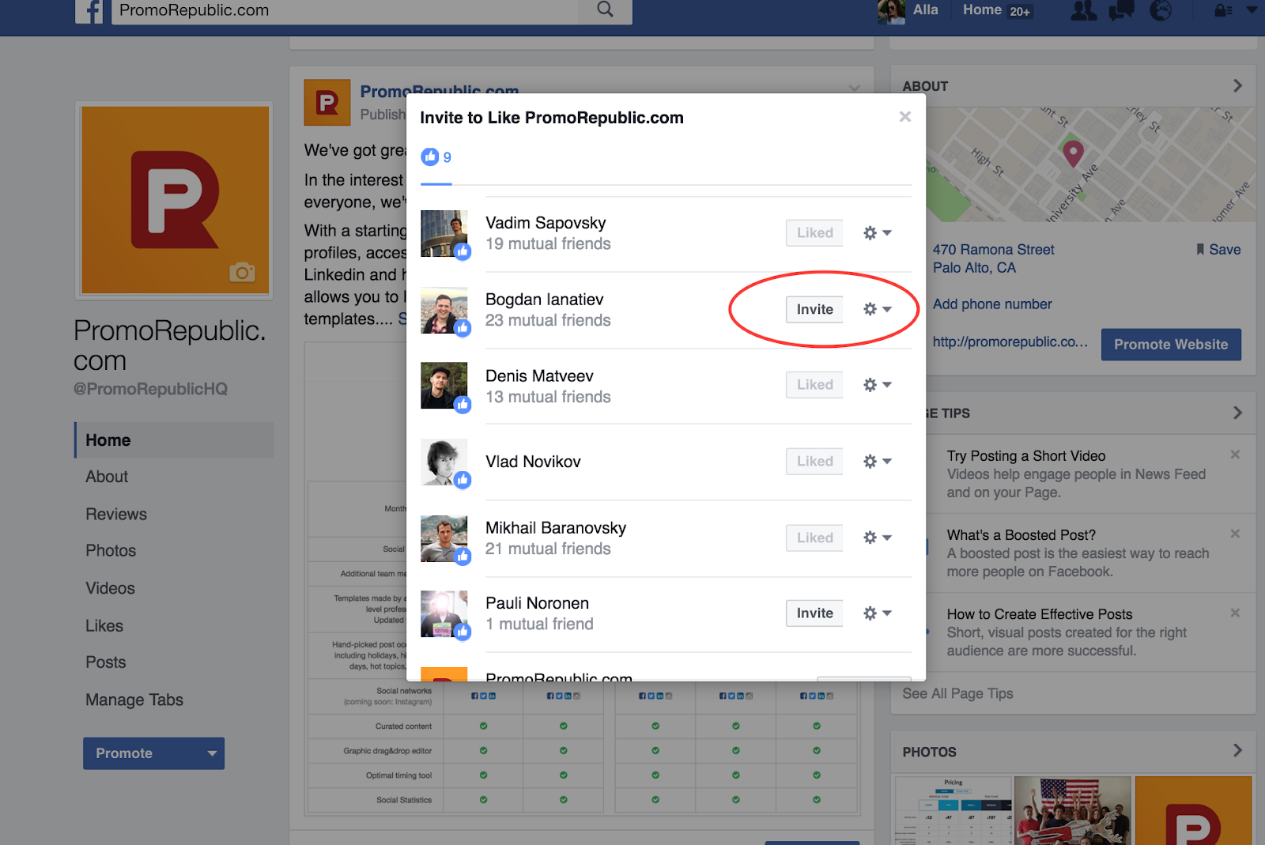Viewport: 1265px width, 845px height.
Task: Click the Liked button for Vadim Sapovsky
Action: [814, 232]
